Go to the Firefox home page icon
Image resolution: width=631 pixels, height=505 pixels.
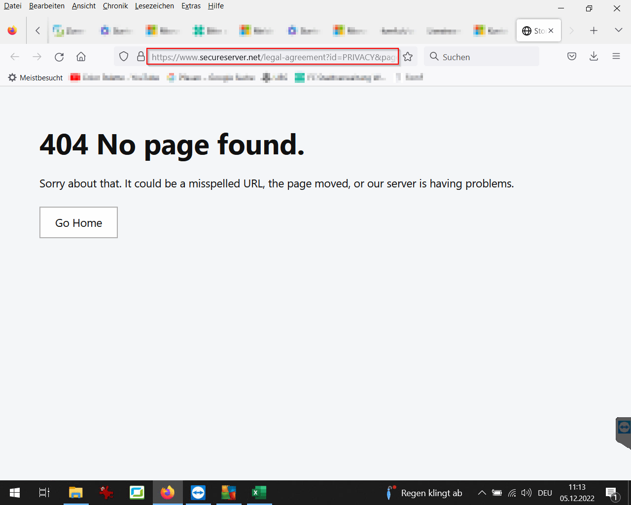point(81,57)
